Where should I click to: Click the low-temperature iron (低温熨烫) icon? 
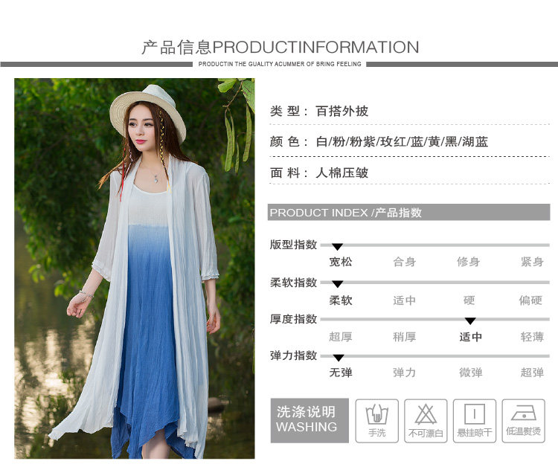tap(523, 421)
